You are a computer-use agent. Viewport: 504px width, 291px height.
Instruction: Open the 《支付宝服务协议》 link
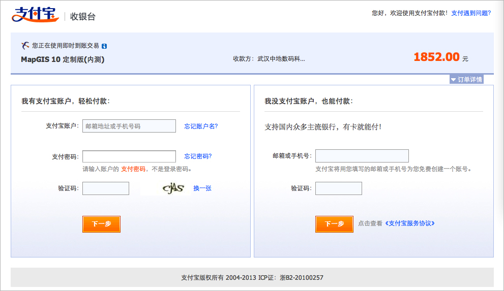pos(410,223)
